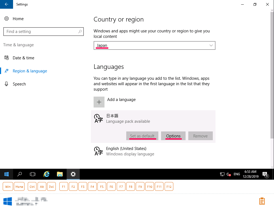Screen dimensions: 274x209
Task: Click Add a language
Action: 121,100
